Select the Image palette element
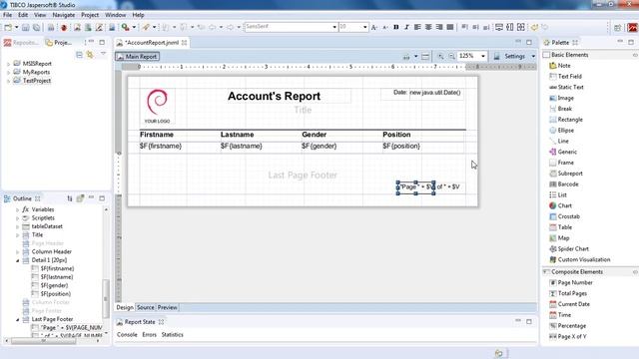The image size is (639, 359). pyautogui.click(x=561, y=98)
